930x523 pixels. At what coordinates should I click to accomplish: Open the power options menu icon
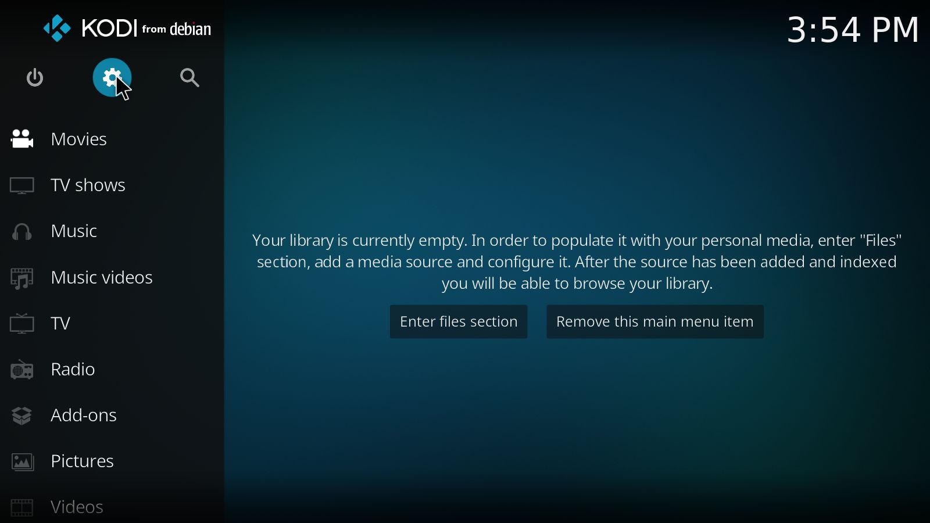pos(35,77)
